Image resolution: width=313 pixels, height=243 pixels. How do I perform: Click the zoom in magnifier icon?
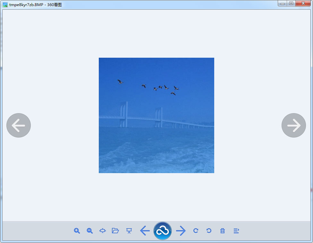(x=77, y=231)
